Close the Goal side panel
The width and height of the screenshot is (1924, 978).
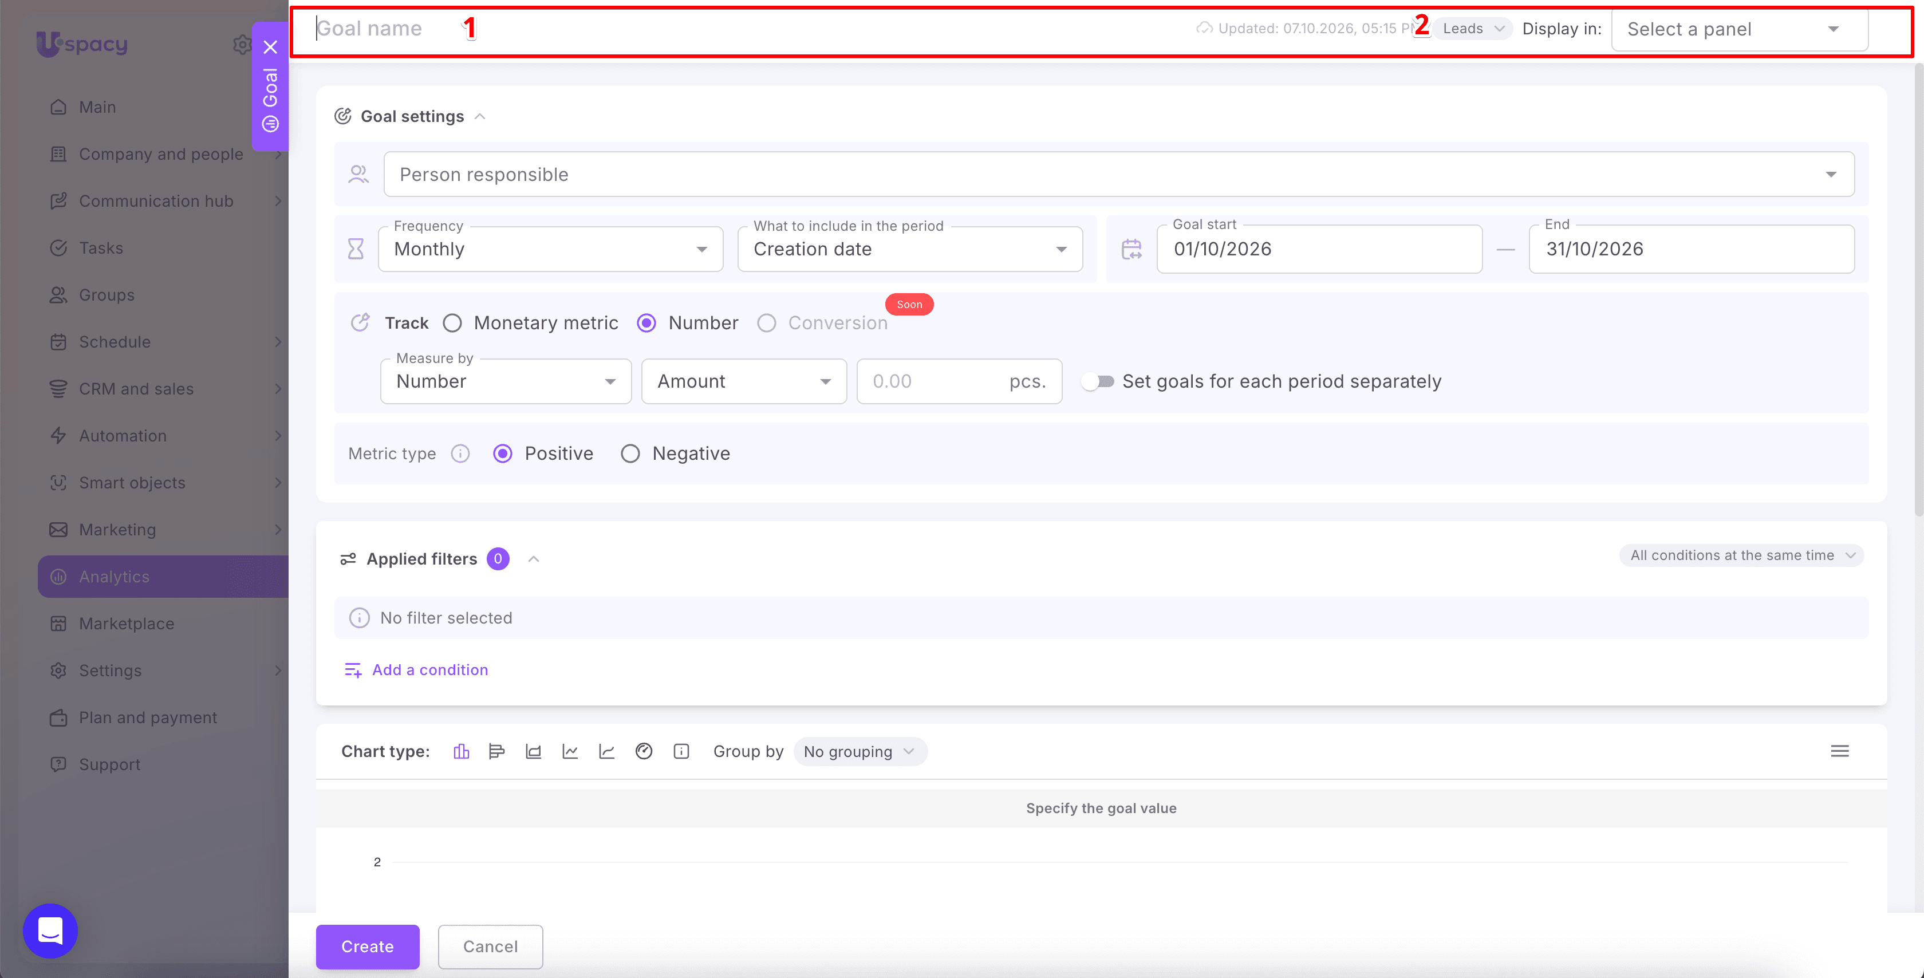click(x=270, y=48)
